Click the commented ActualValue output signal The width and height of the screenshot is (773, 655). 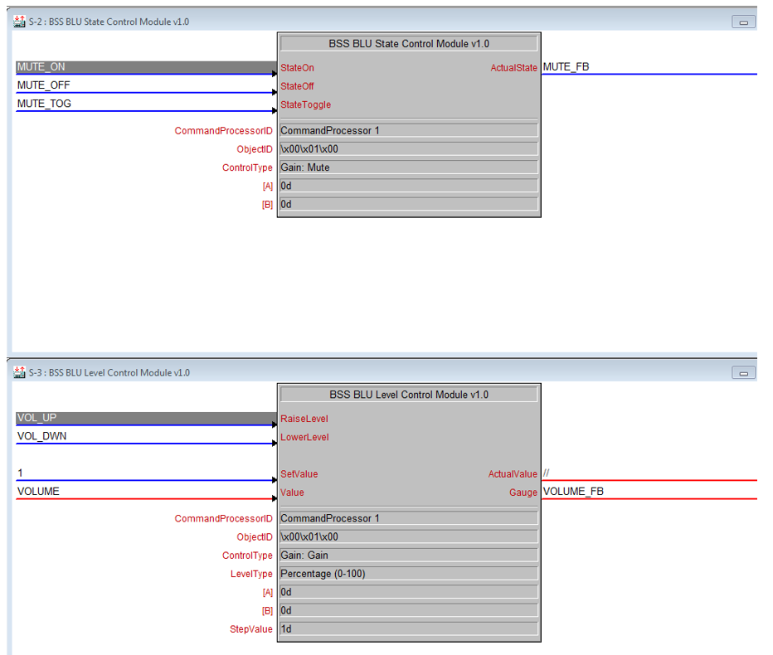(x=547, y=473)
